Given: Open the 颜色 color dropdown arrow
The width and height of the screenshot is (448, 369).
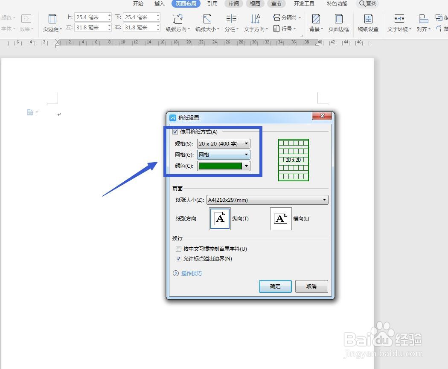Looking at the screenshot, I should tap(246, 166).
